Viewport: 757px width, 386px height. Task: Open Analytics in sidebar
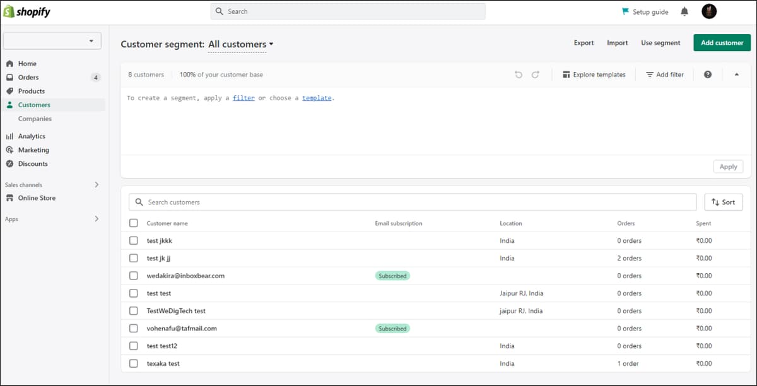pyautogui.click(x=32, y=136)
